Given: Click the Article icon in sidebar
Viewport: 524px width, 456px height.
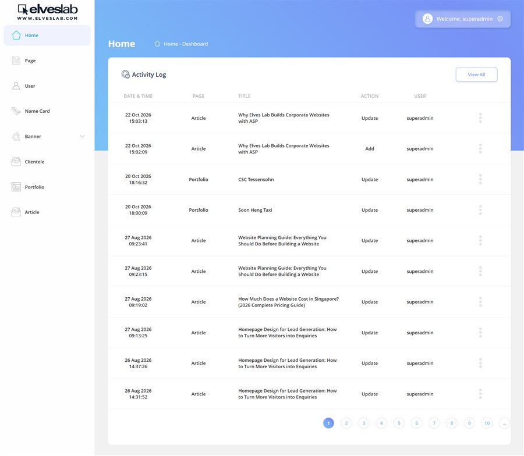Looking at the screenshot, I should (x=16, y=212).
